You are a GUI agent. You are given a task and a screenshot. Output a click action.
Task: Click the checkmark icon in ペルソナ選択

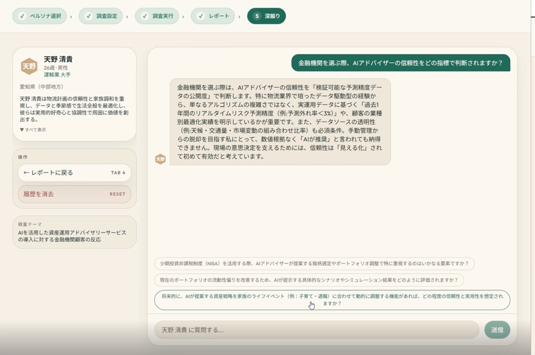tap(22, 16)
